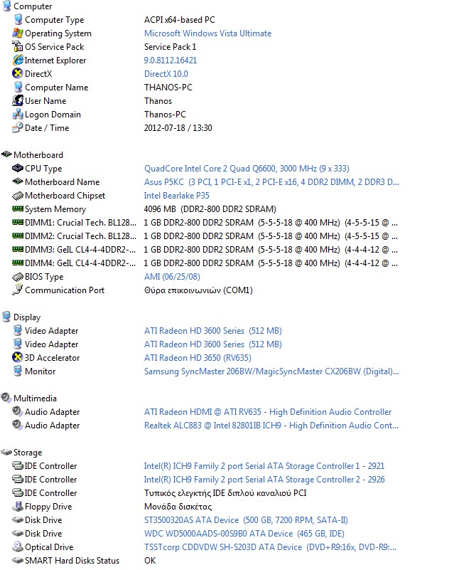Open the WDC WD5000AADS-00S9B0 disk link
The height and width of the screenshot is (570, 461).
(x=244, y=534)
